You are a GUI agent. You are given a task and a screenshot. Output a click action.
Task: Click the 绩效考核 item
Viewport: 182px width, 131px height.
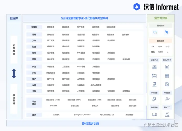125,35
